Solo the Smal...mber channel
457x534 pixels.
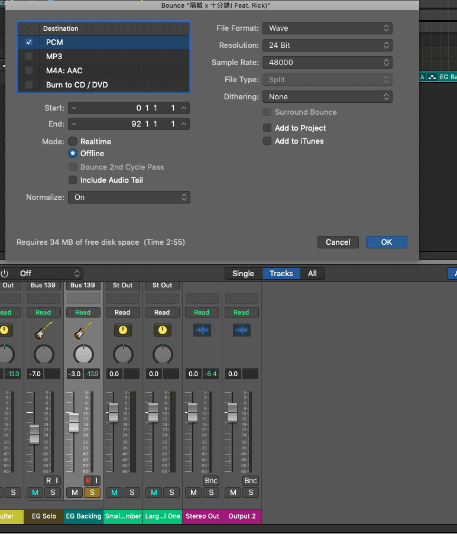[132, 493]
